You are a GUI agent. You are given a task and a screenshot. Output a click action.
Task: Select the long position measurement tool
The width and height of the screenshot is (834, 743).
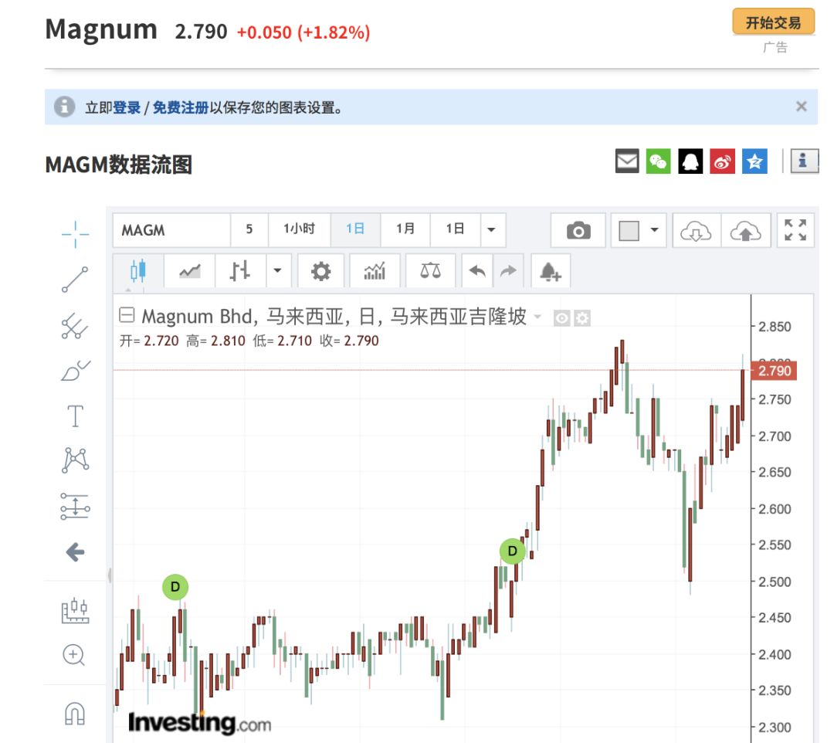[x=75, y=506]
